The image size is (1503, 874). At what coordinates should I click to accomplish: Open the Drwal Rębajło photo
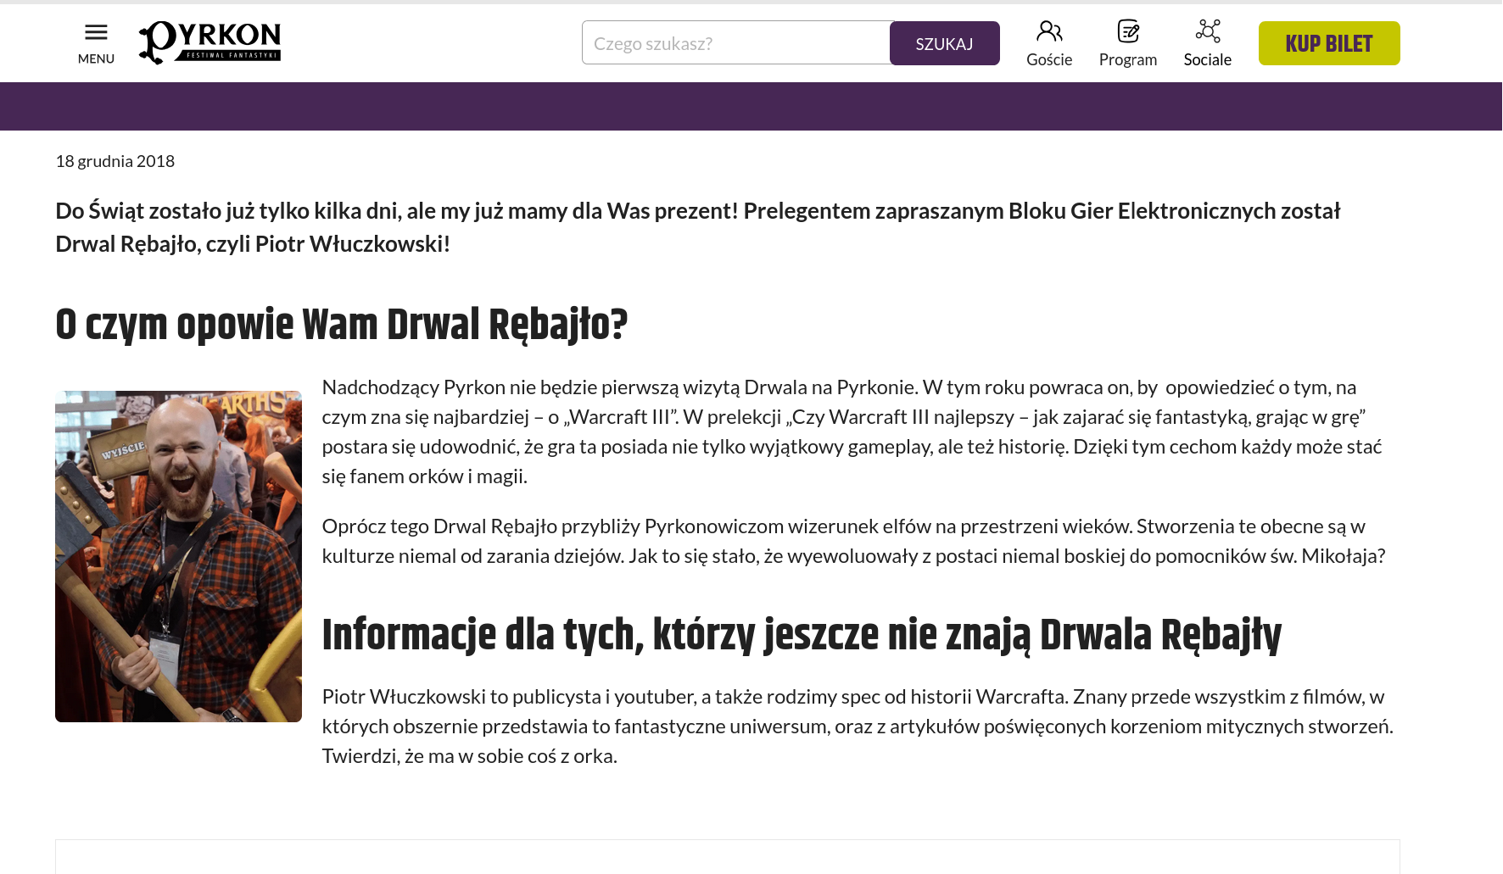point(178,556)
